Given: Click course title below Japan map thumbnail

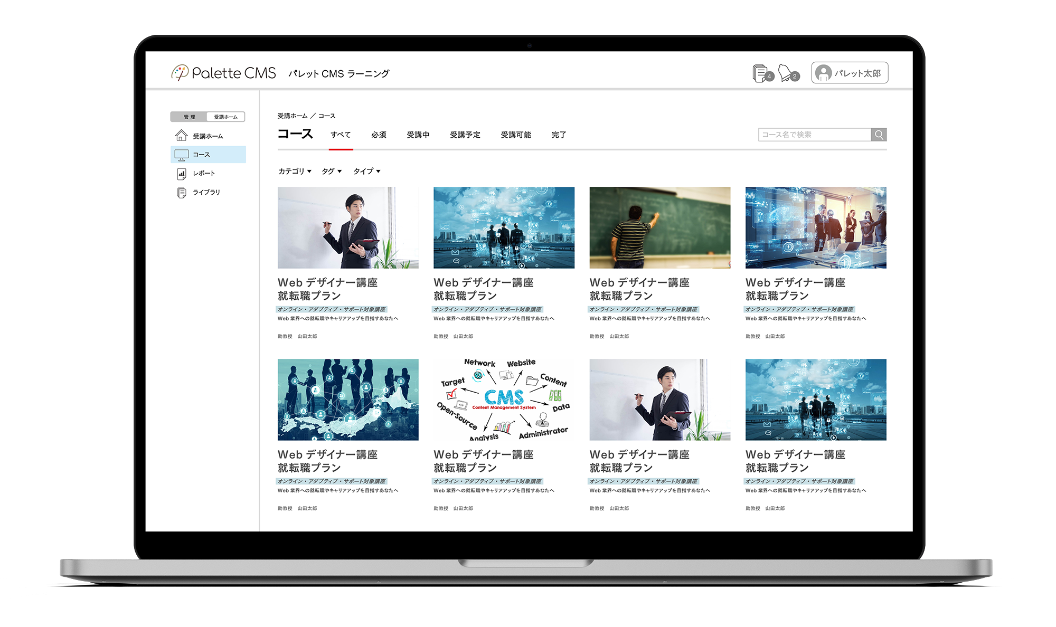Looking at the screenshot, I should click(328, 461).
